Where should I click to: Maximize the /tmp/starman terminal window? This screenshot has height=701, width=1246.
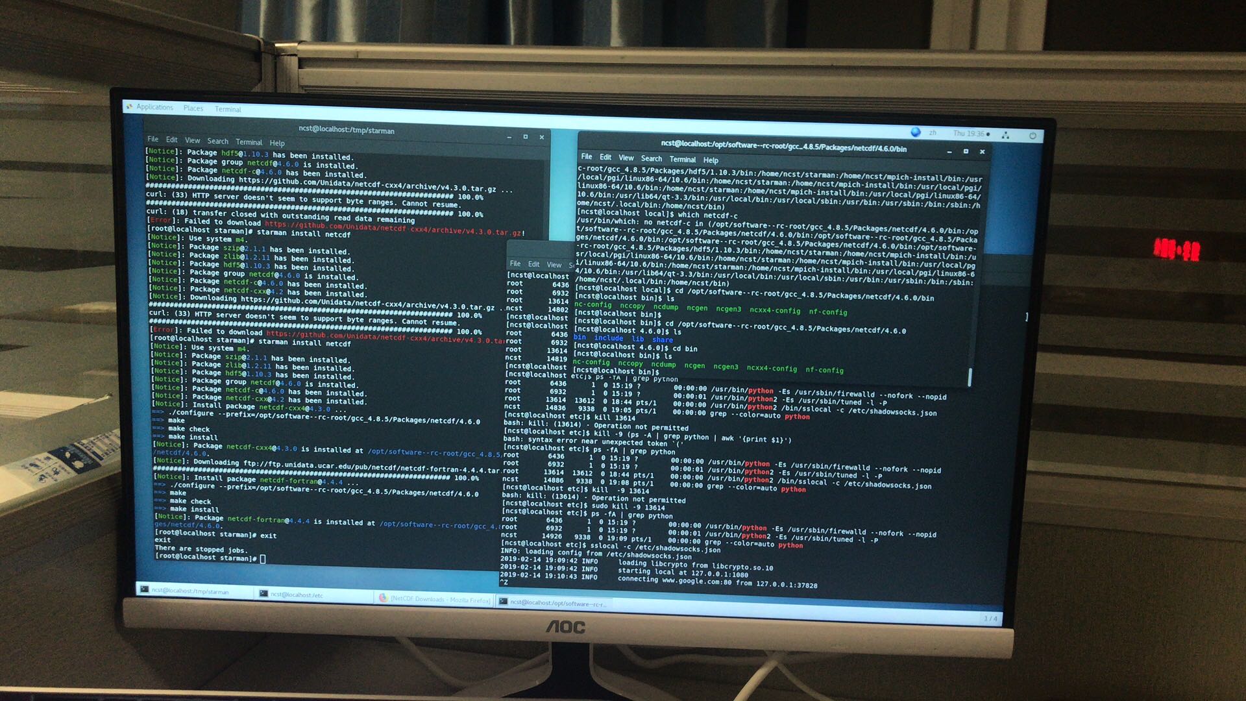tap(526, 137)
